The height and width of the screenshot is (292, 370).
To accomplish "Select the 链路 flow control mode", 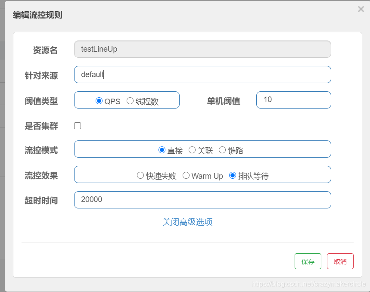I will coord(222,150).
